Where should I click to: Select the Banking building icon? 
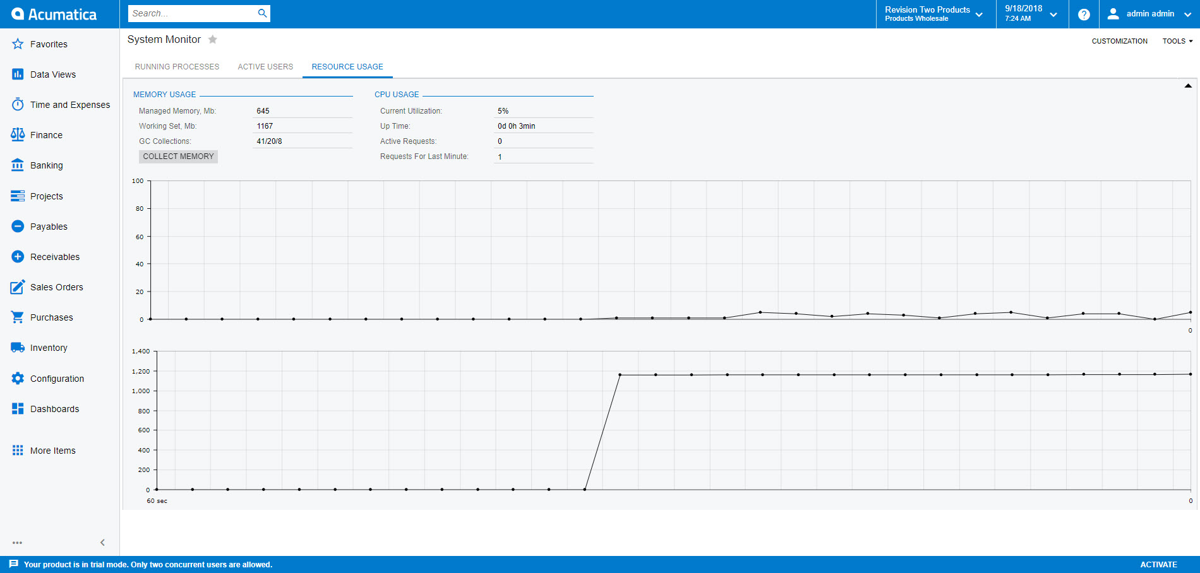[18, 165]
